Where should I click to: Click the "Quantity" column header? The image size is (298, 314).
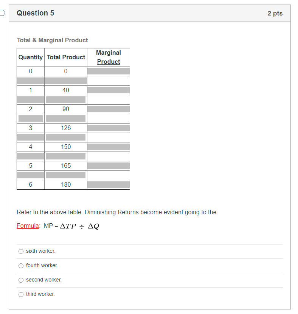(x=31, y=57)
